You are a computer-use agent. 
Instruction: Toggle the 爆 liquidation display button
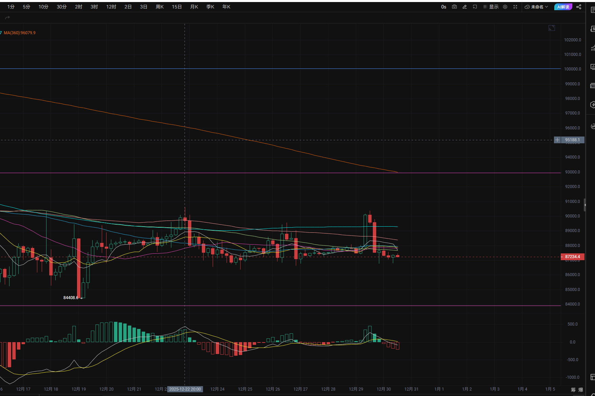click(x=580, y=390)
